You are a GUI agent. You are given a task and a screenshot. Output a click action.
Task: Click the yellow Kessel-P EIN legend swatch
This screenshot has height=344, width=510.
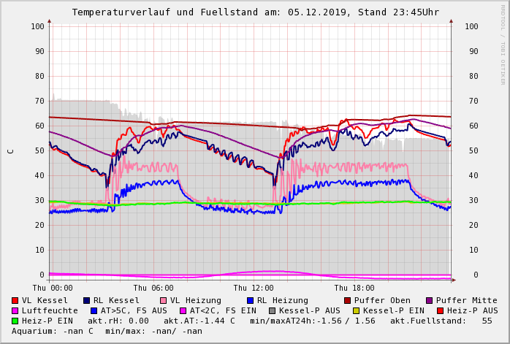coord(356,311)
